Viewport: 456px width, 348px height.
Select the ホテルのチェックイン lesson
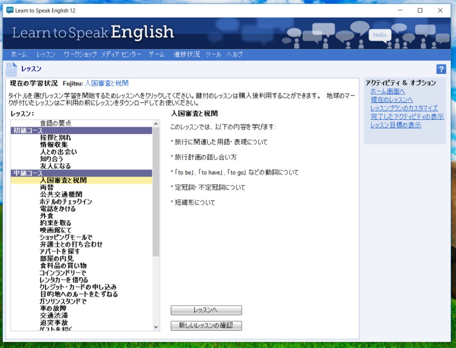66,202
